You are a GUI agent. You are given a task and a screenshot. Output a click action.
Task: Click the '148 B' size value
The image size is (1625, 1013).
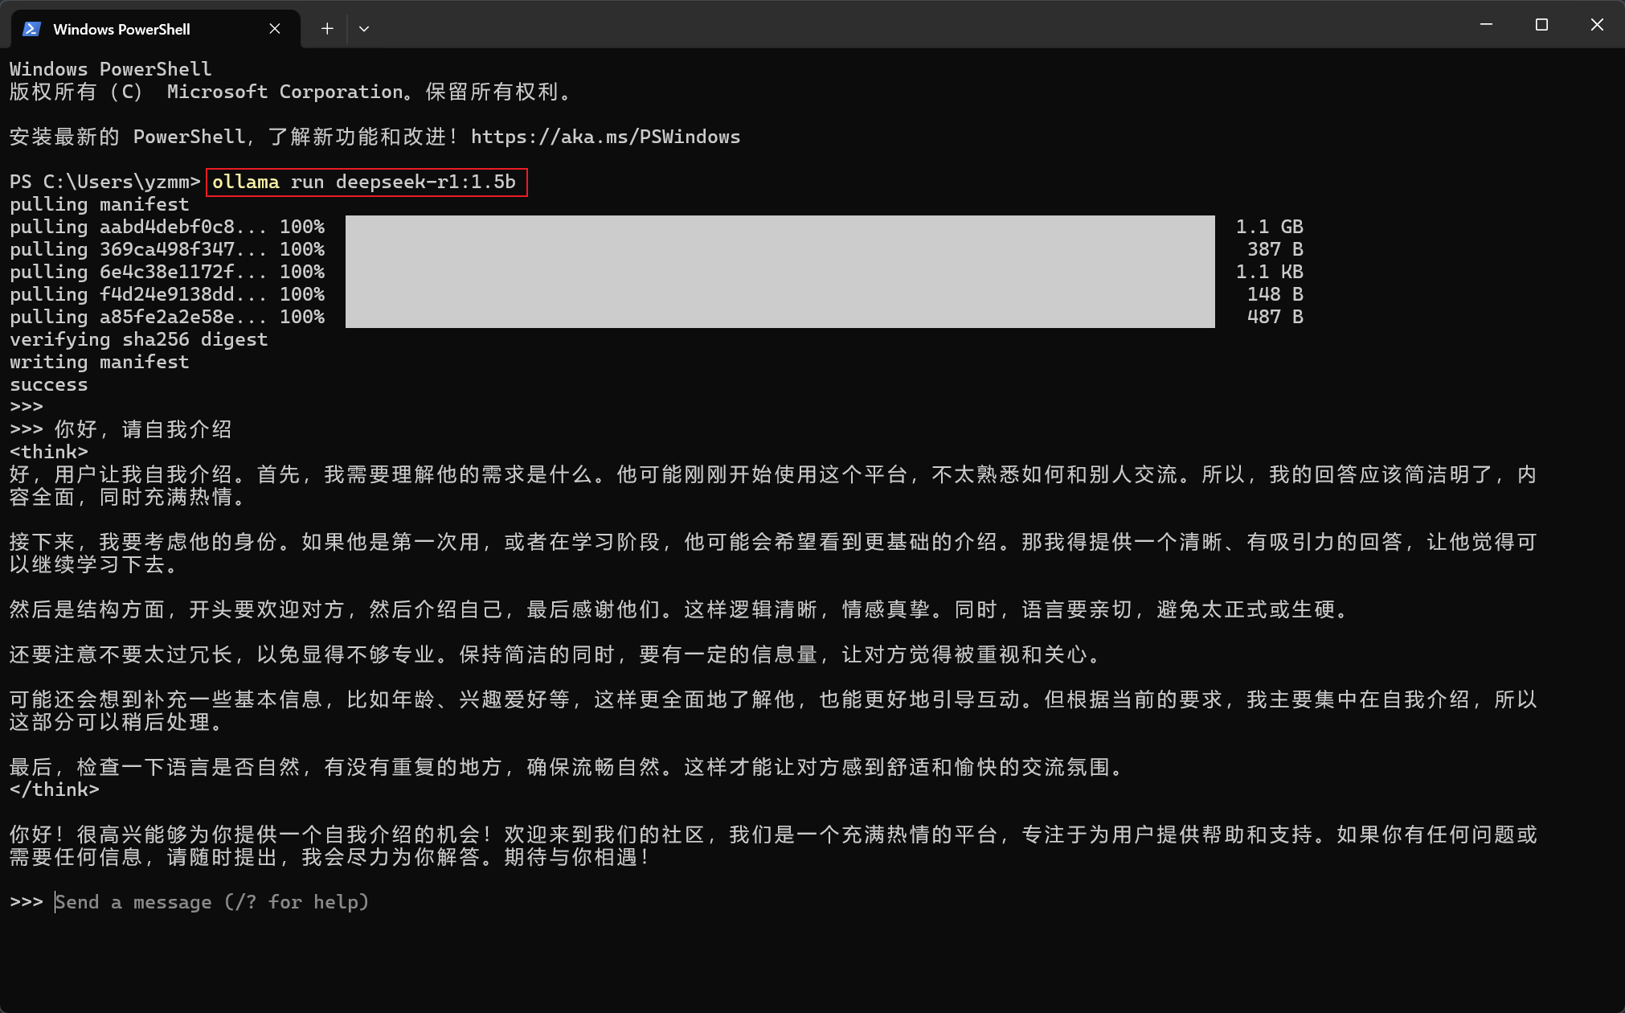click(1275, 294)
